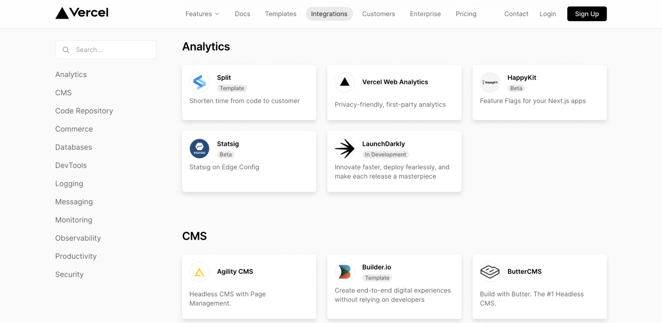The image size is (662, 323).
Task: Click 'Privacy-friendly, first-party analytics' description
Action: click(x=390, y=105)
